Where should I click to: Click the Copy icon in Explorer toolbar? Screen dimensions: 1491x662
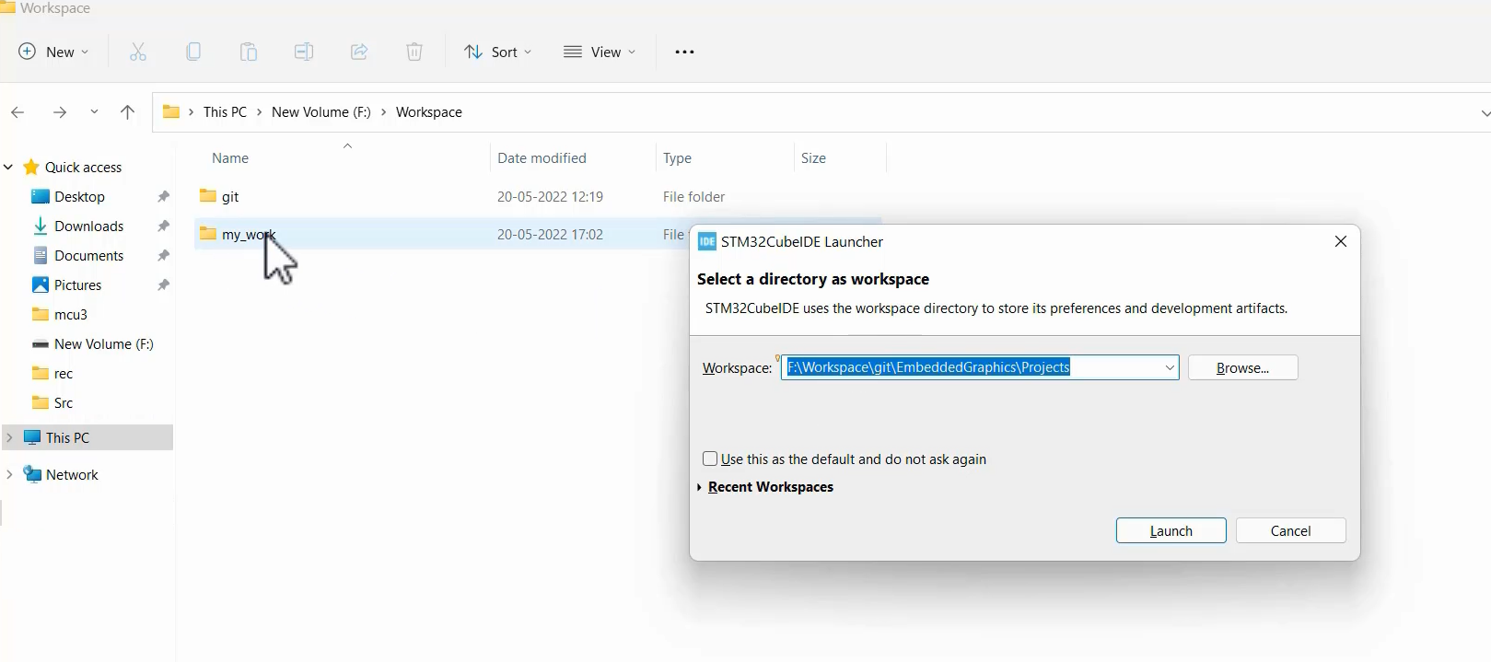coord(193,52)
